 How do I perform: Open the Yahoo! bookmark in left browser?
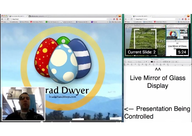coord(94,22)
